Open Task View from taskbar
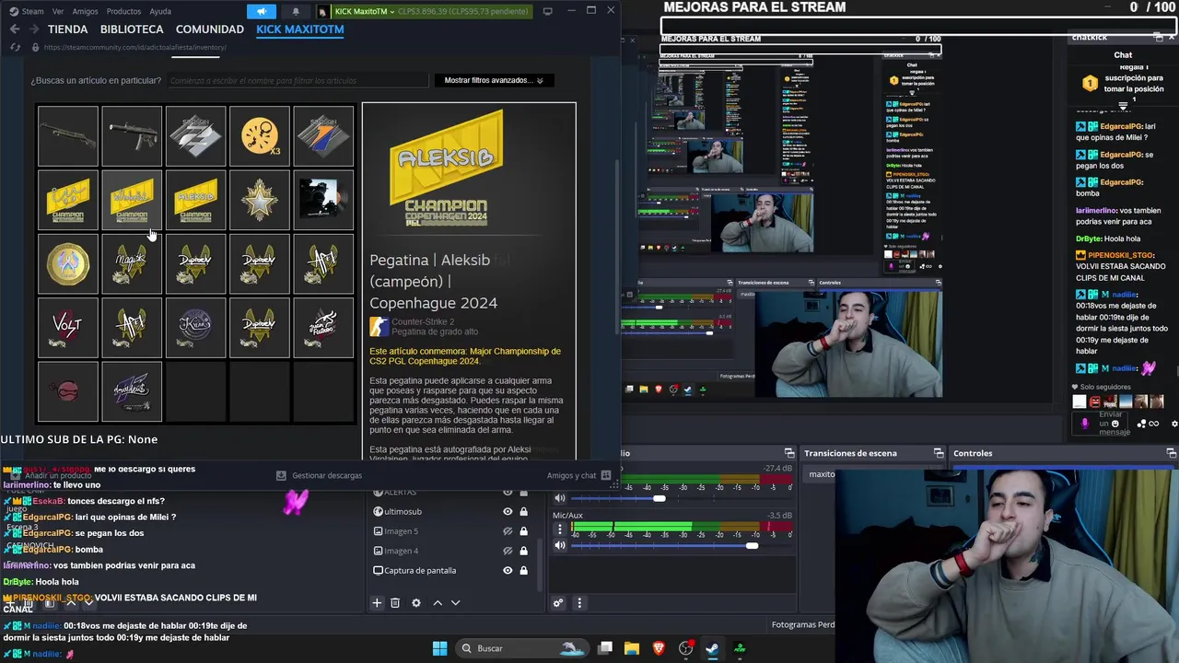This screenshot has width=1179, height=663. (605, 648)
